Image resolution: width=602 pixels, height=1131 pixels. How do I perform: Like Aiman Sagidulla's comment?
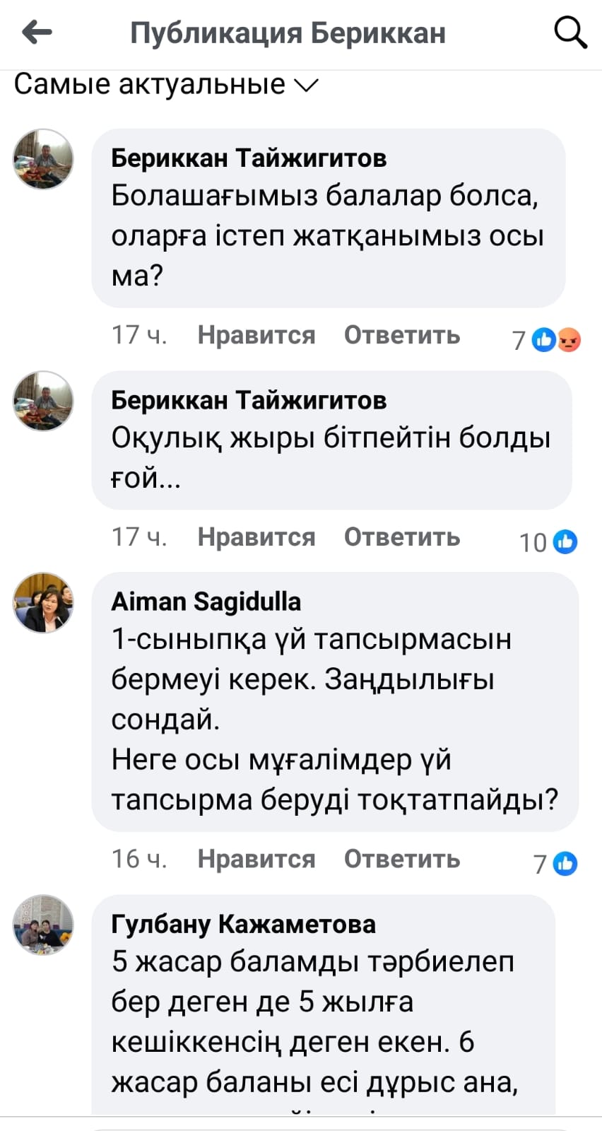click(256, 859)
